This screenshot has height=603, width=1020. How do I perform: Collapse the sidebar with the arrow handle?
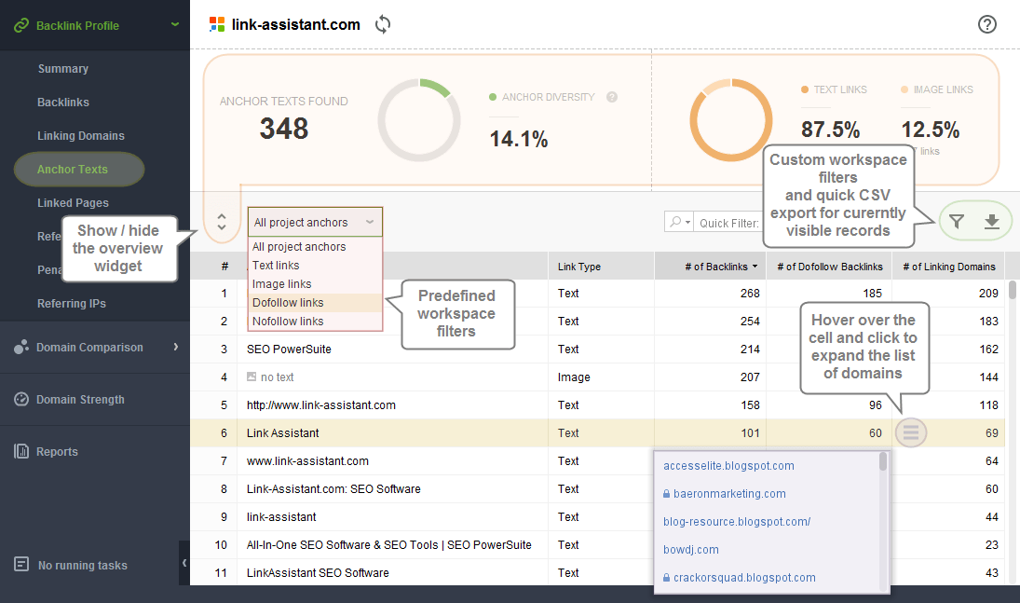184,563
